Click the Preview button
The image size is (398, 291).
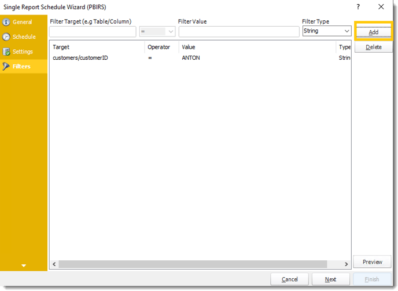click(x=373, y=262)
